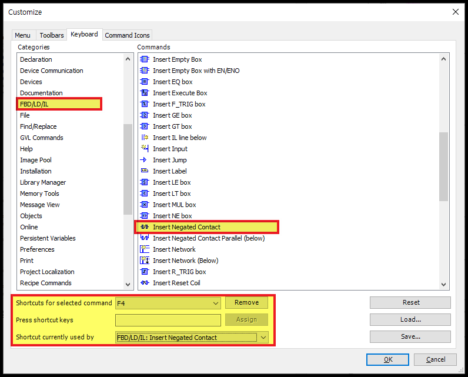The width and height of the screenshot is (468, 377).
Task: Select the Keyboard tab
Action: (x=84, y=34)
